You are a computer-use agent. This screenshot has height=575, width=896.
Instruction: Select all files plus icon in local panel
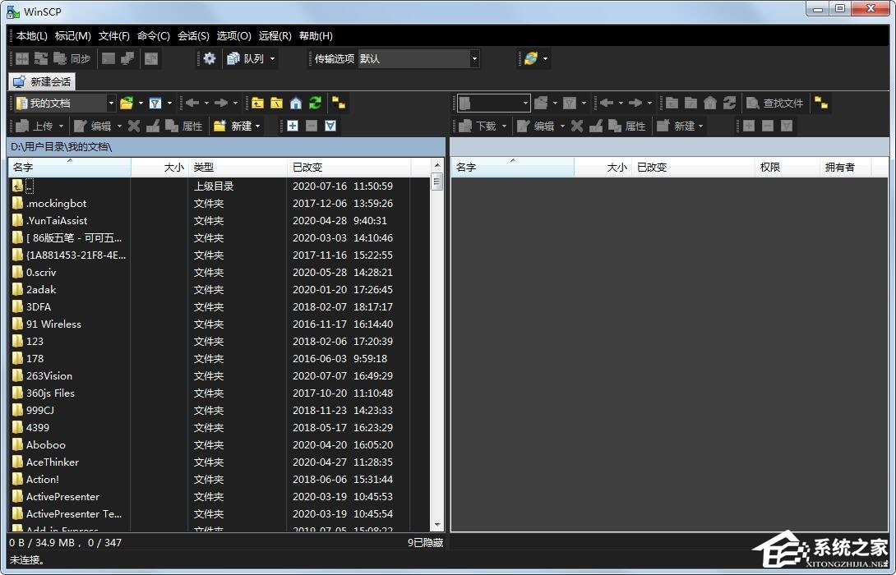(x=292, y=126)
